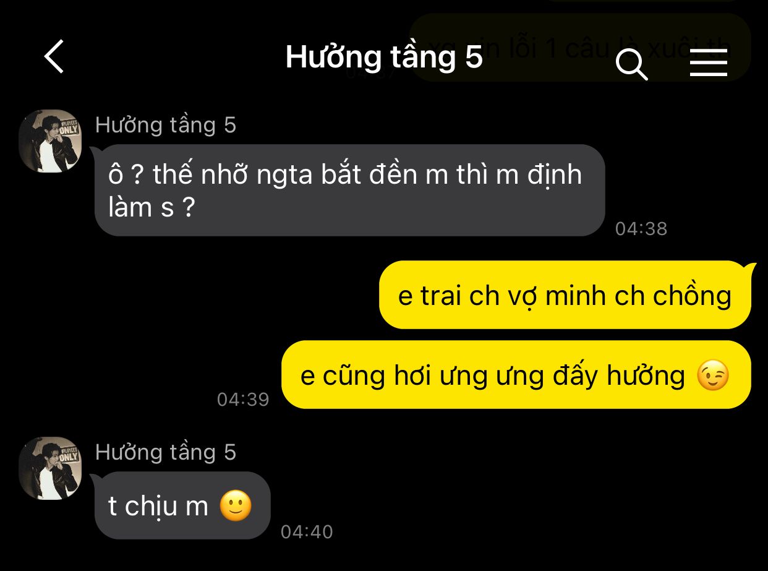
Task: Tap sender name above first gray message
Action: coord(166,125)
